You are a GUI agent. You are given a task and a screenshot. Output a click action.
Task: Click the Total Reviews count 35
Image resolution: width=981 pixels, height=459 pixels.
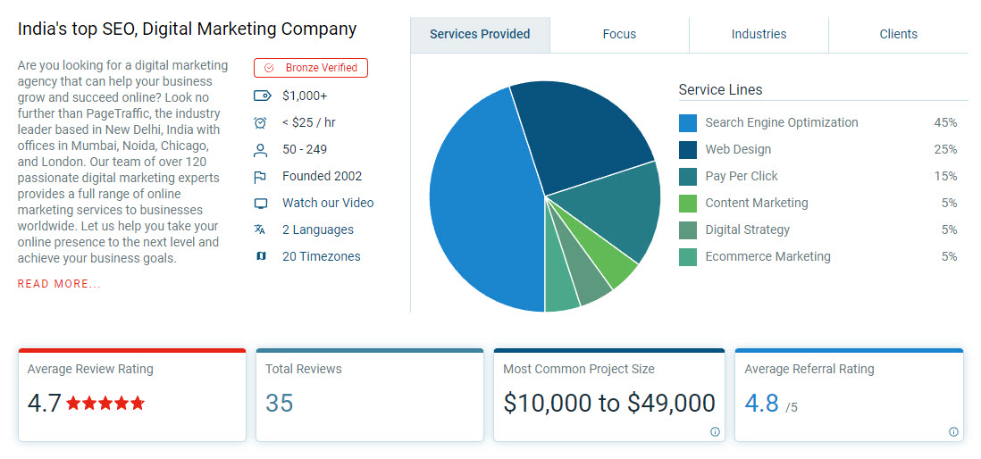279,403
